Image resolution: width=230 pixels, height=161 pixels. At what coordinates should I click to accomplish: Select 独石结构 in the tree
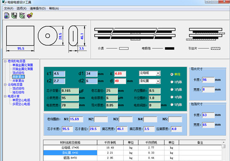[x=19, y=92]
